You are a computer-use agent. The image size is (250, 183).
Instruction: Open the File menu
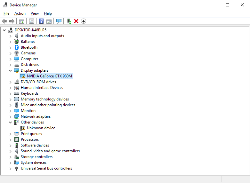[6, 13]
